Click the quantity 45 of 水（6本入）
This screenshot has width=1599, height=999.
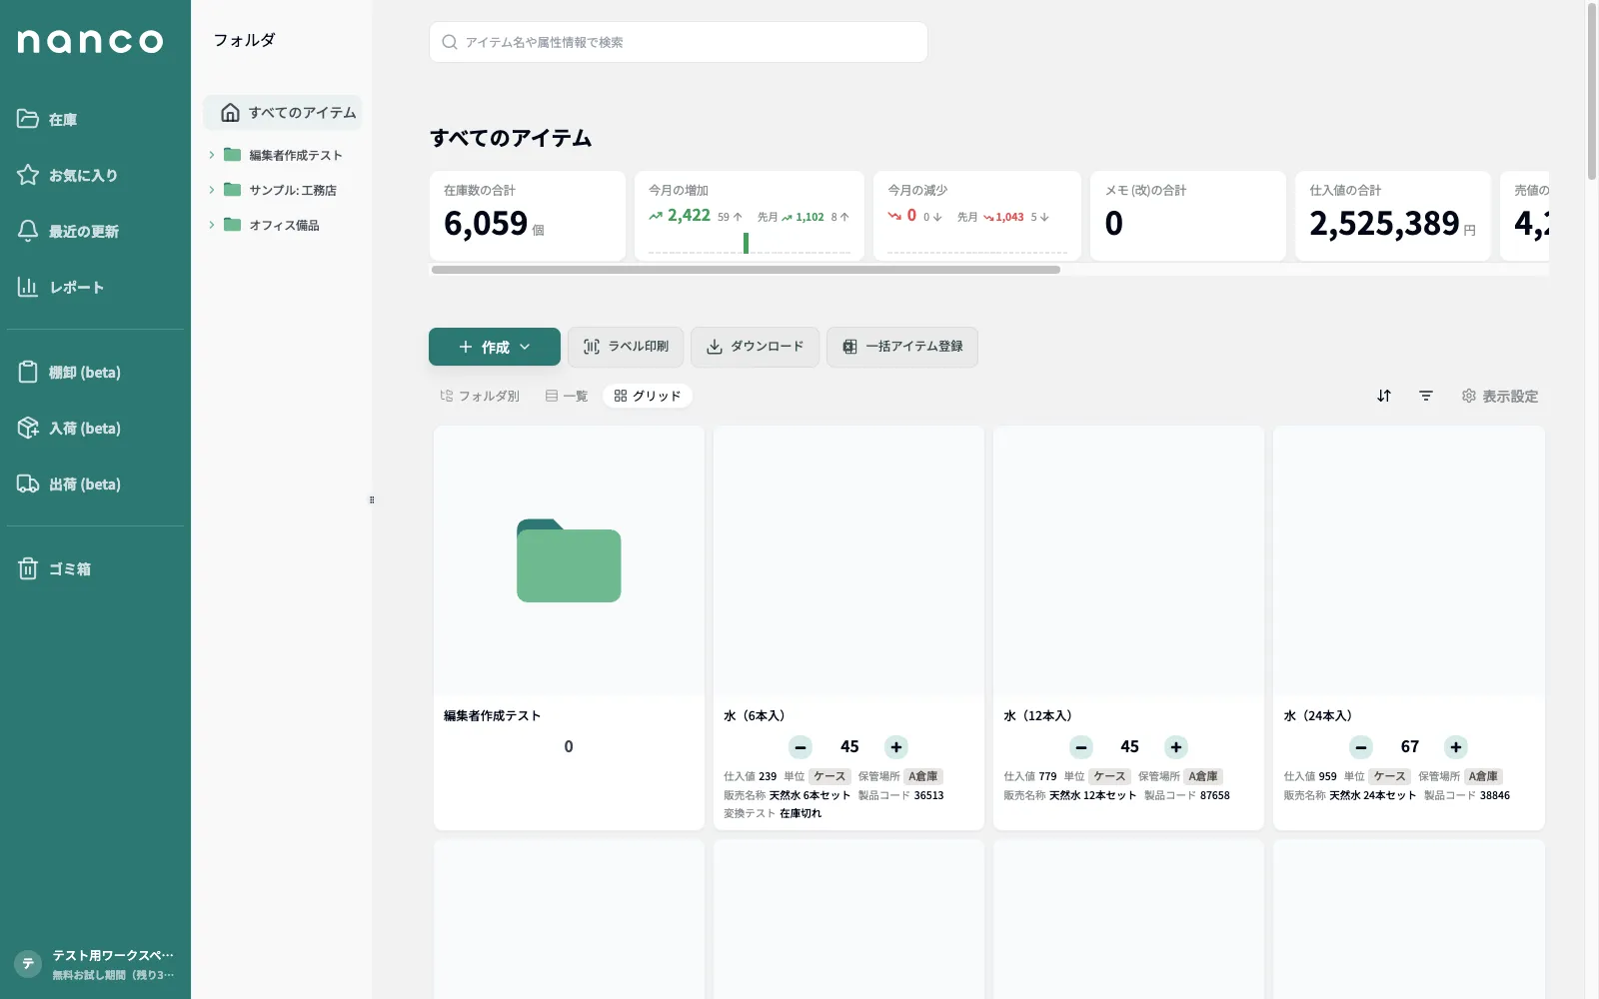pos(849,747)
